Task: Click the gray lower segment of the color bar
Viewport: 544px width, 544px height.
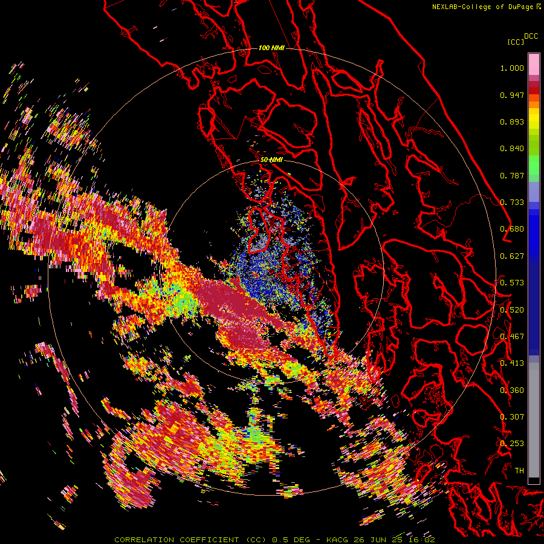Action: coord(534,420)
